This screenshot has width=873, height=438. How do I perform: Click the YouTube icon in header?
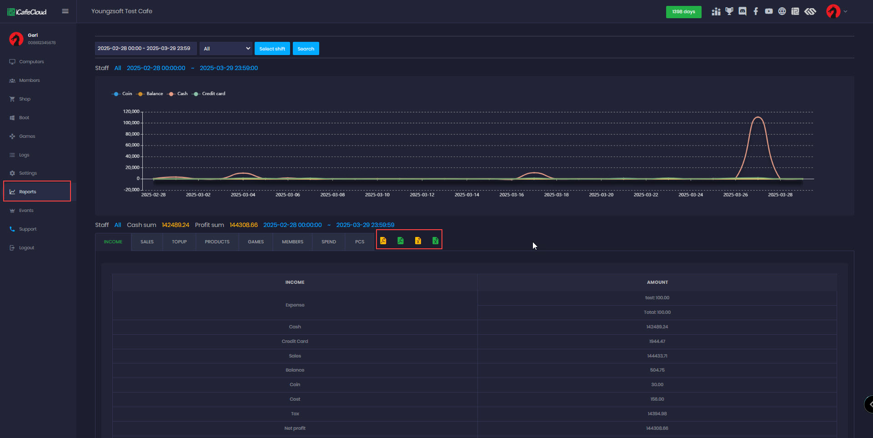[x=769, y=11]
